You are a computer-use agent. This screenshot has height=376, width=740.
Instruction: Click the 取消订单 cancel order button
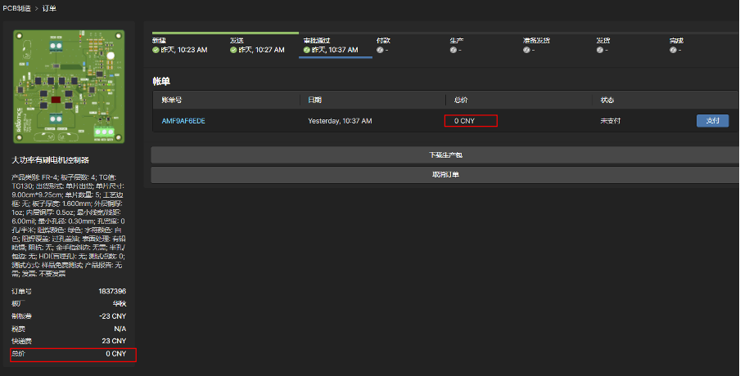445,175
